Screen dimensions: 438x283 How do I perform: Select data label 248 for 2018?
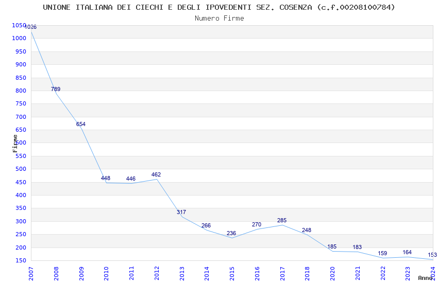307,230
